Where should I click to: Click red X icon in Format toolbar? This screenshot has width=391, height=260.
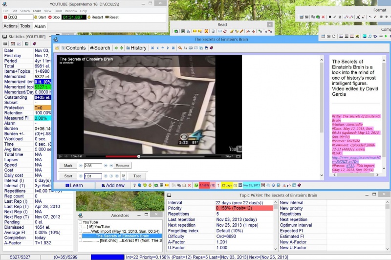323,17
